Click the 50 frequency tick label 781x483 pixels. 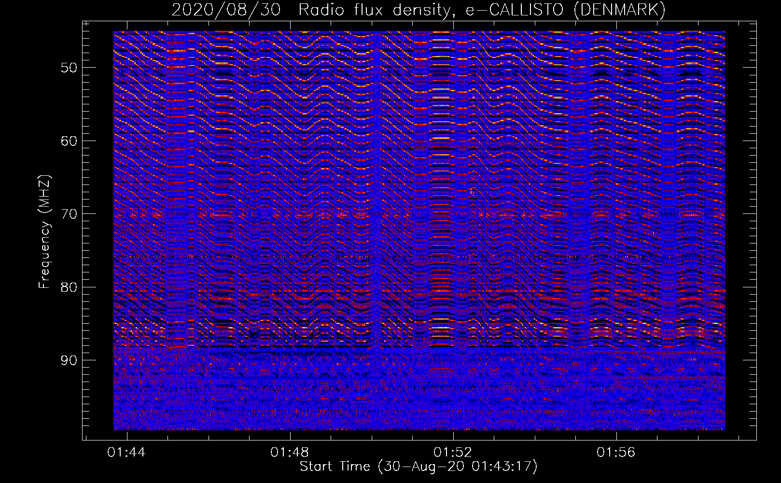point(69,68)
